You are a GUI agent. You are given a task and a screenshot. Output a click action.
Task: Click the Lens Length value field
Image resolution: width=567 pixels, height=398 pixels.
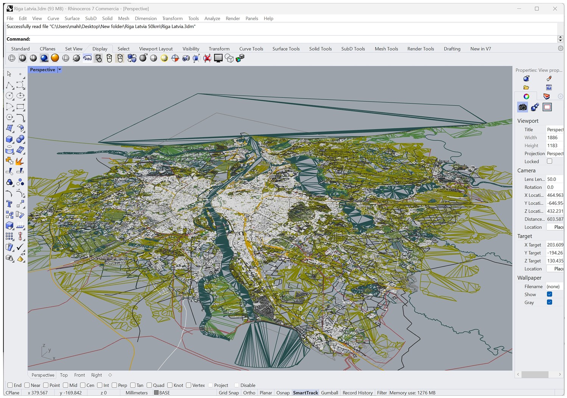(x=554, y=179)
